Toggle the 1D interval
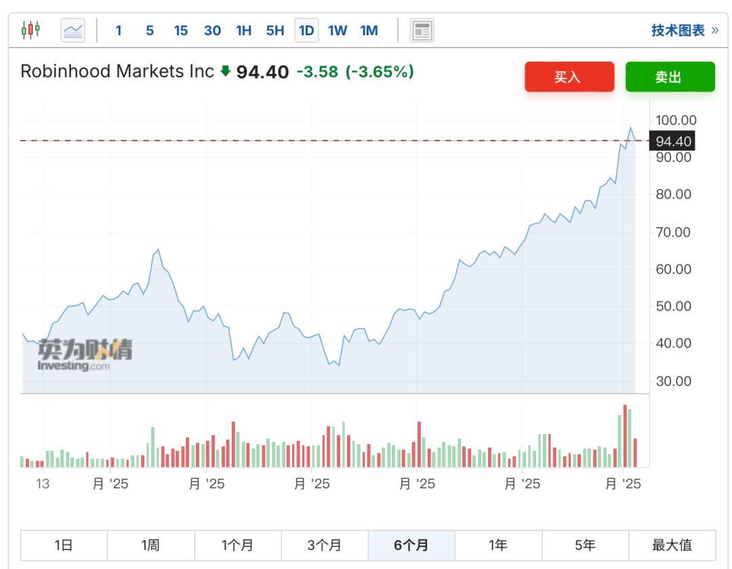 pos(307,31)
